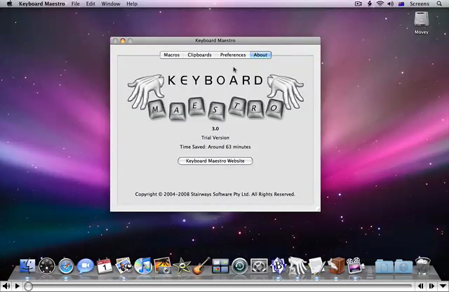The height and width of the screenshot is (292, 449).
Task: Step forward one frame in player
Action: tap(431, 286)
